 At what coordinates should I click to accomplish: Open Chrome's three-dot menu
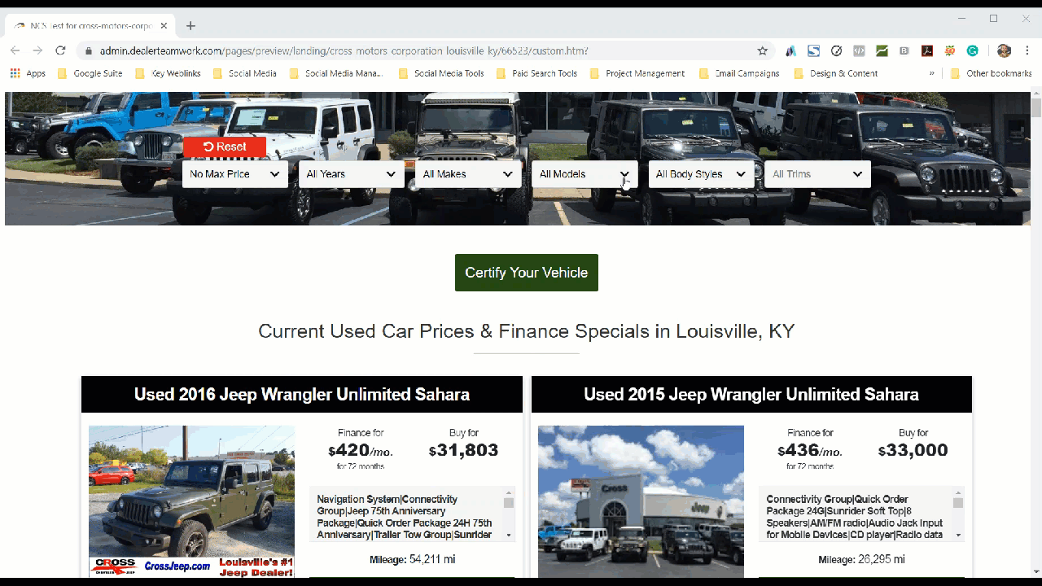click(1027, 50)
